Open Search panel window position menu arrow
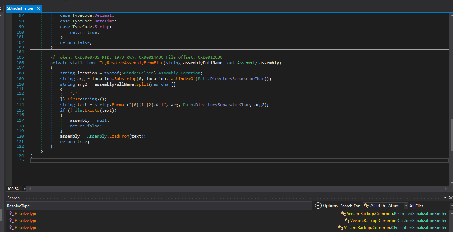Image resolution: width=453 pixels, height=232 pixels. (x=445, y=198)
